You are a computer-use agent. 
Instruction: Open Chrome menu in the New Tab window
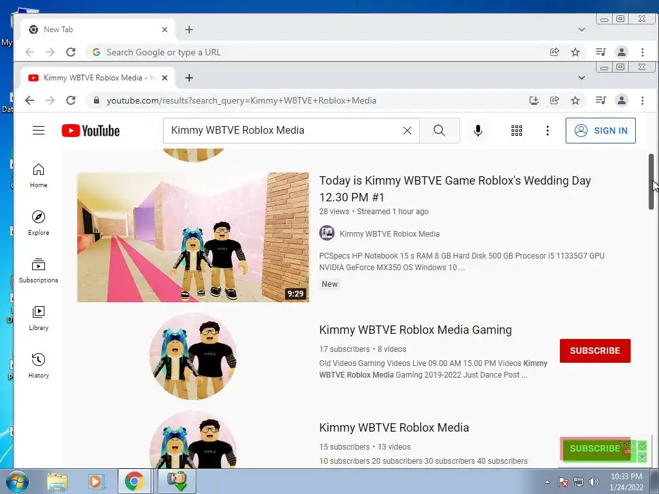pos(642,52)
